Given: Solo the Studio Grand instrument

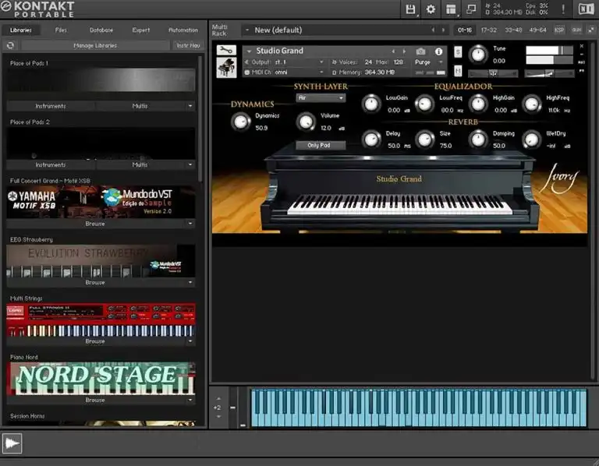Looking at the screenshot, I should [458, 52].
